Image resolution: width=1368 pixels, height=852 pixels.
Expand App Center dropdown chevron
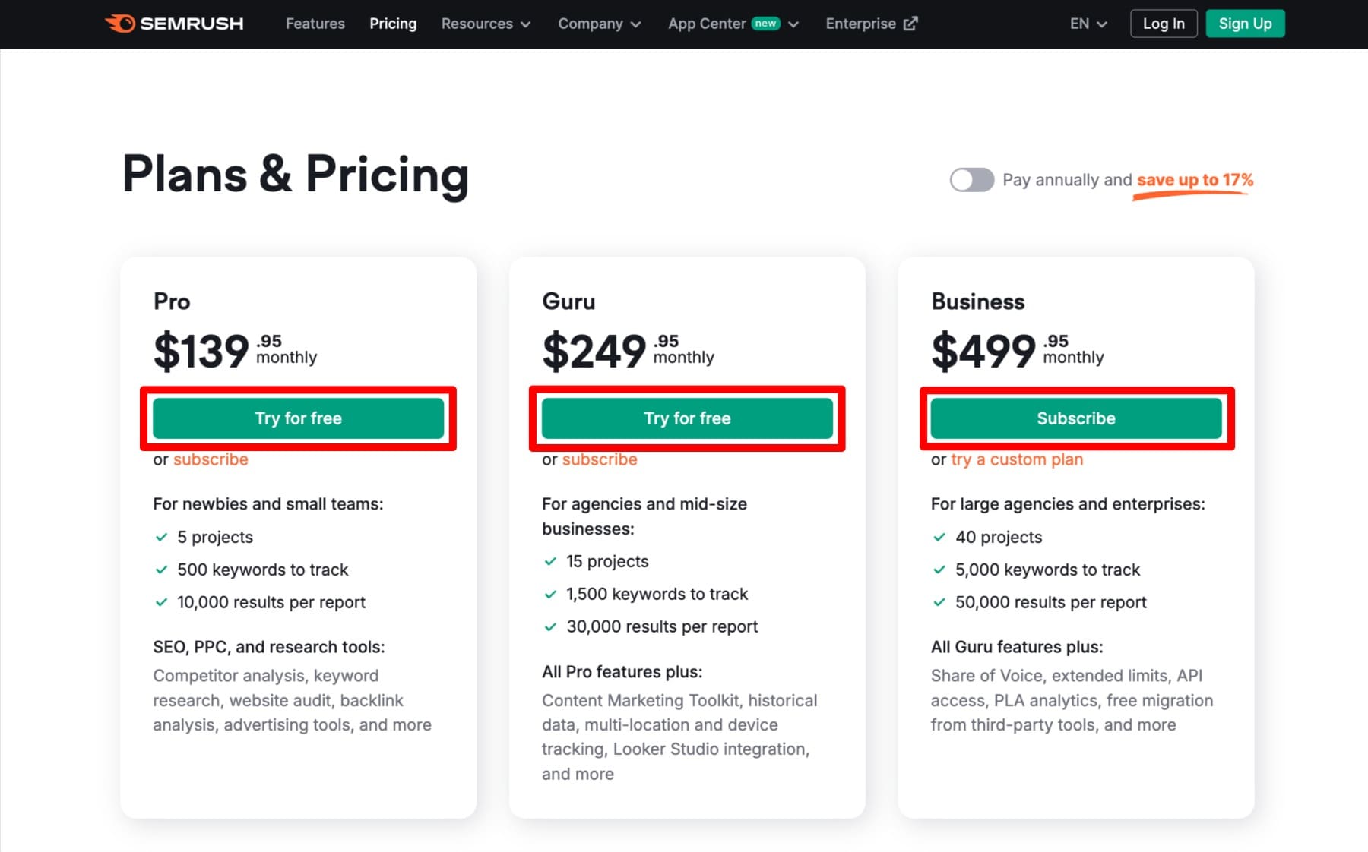click(x=793, y=24)
